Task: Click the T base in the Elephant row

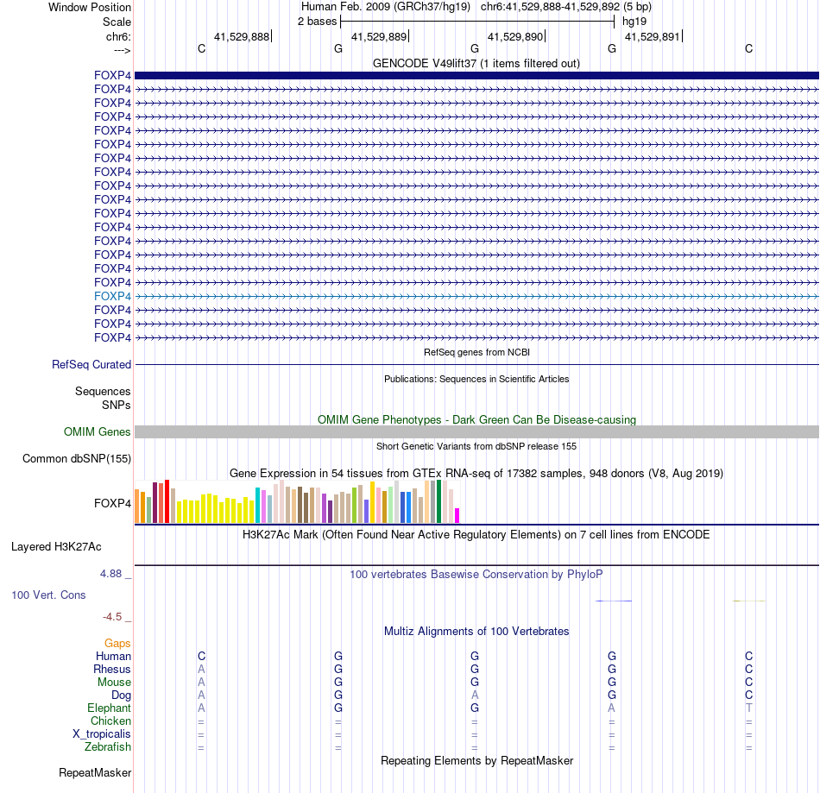Action: 749,708
